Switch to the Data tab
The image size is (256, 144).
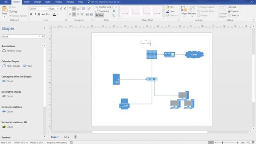(48, 2)
